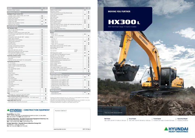
Task: Select the 'Beacon lamp' row
Action: tap(70, 19)
